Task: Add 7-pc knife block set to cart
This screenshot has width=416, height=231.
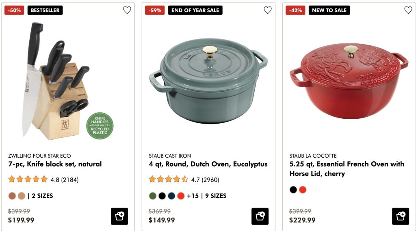Action: [119, 216]
